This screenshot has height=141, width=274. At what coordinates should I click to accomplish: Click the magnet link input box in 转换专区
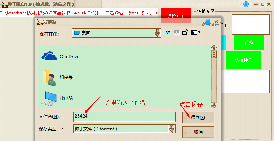coord(251,25)
